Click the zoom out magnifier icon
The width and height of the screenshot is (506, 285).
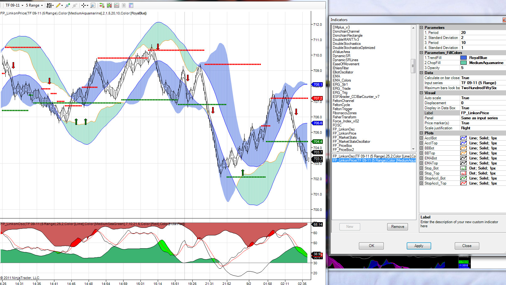75,5
